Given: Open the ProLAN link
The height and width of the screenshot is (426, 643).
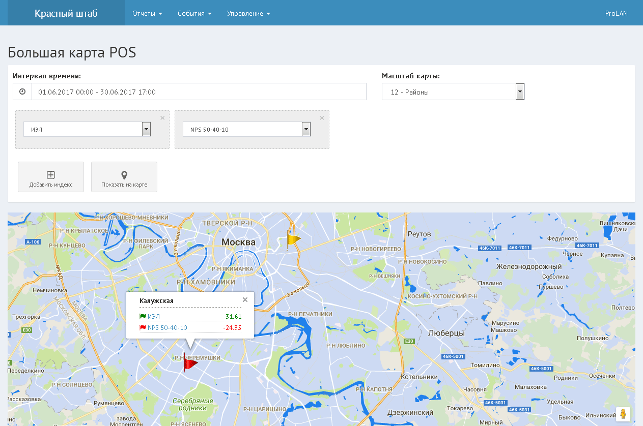Looking at the screenshot, I should coord(616,13).
